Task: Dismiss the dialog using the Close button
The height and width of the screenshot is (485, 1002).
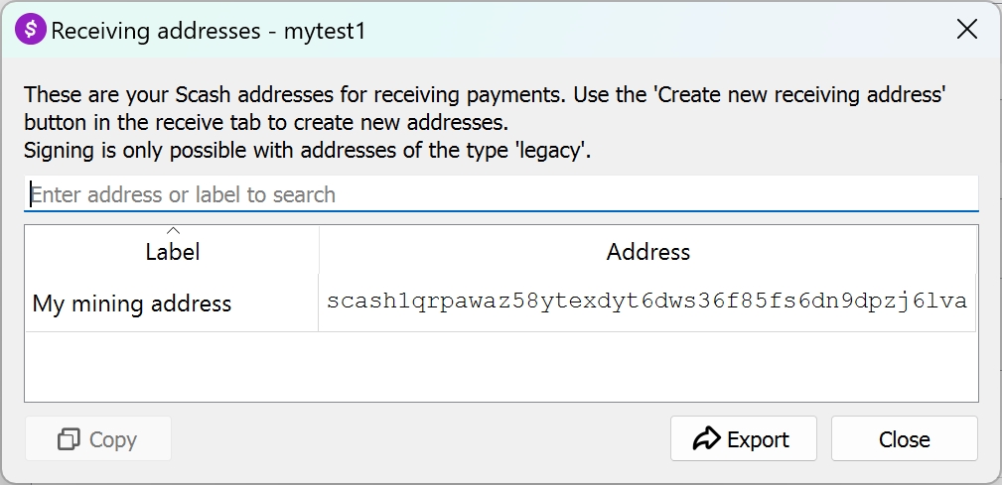Action: click(905, 439)
